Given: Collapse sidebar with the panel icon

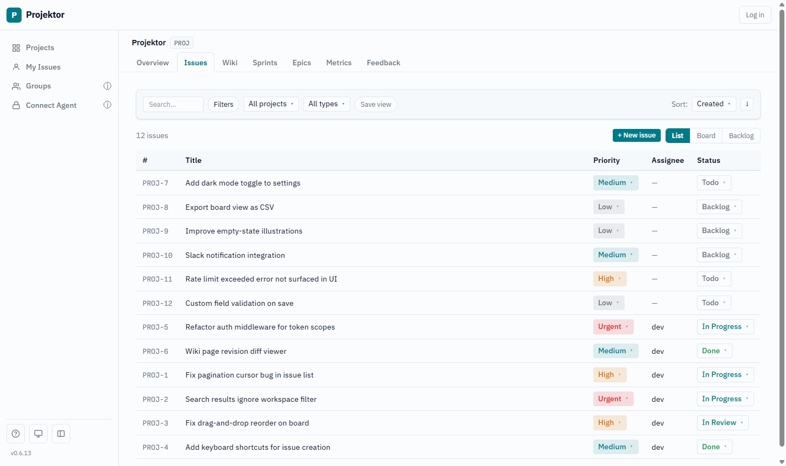Looking at the screenshot, I should click(x=61, y=434).
